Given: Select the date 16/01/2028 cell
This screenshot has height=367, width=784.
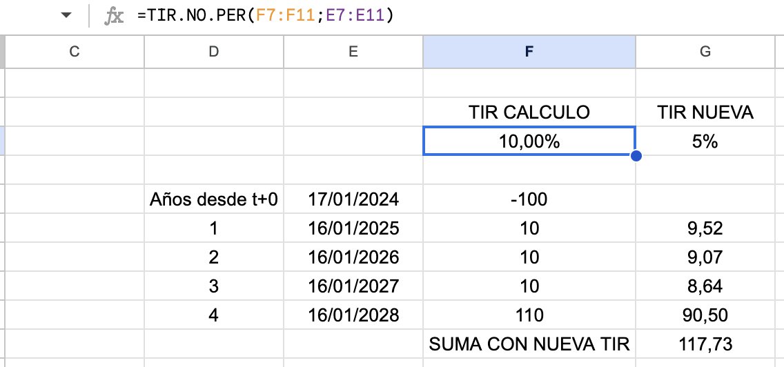Looking at the screenshot, I should click(x=353, y=315).
